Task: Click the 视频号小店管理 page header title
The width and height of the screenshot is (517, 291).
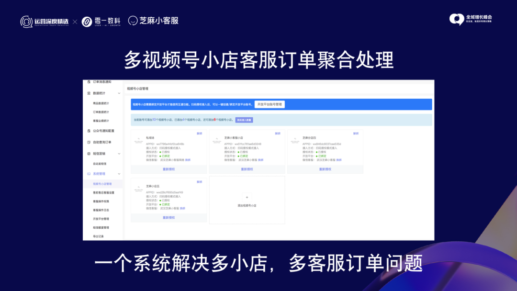Action: point(137,89)
